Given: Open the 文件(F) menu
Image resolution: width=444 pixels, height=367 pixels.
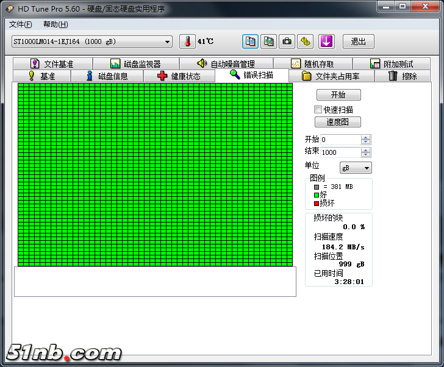Looking at the screenshot, I should [x=21, y=24].
